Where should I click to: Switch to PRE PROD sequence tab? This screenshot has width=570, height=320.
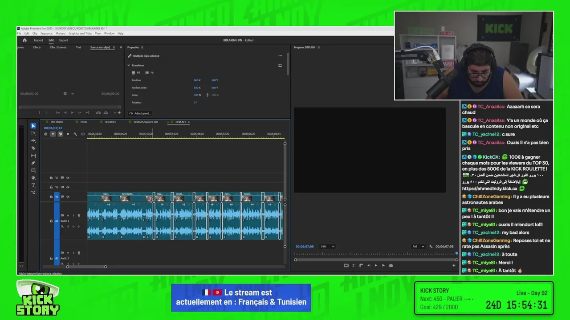coord(57,122)
